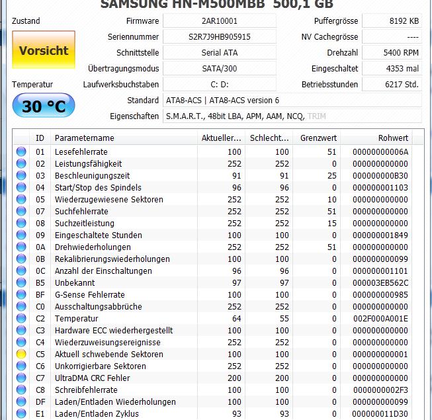The height and width of the screenshot is (420, 432).
Task: Click the status icon for Laden/Entladen Zyklus
Action: pos(21,413)
